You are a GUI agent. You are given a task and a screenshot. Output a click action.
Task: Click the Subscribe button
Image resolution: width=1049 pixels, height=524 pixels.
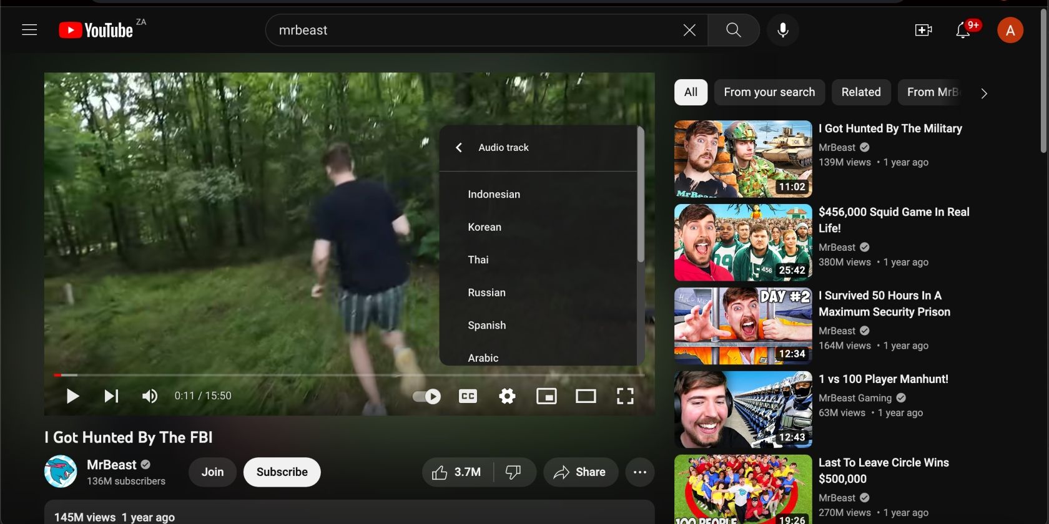click(282, 472)
